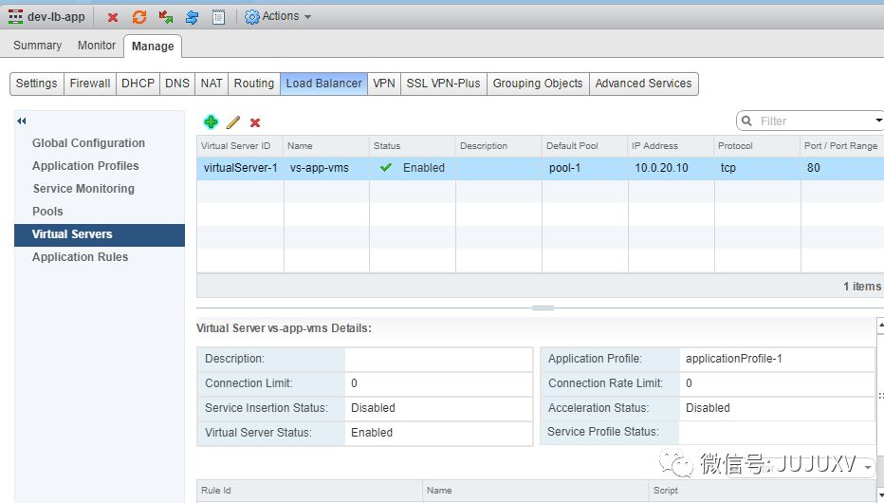Select the Manage tab
The height and width of the screenshot is (503, 884).
(x=153, y=47)
